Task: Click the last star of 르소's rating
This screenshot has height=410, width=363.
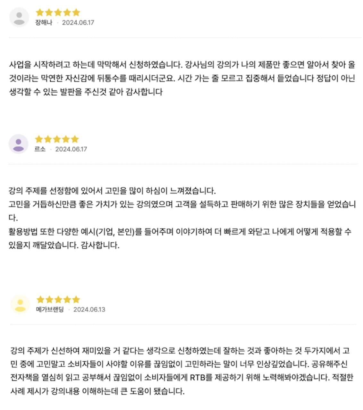Action: (x=75, y=139)
